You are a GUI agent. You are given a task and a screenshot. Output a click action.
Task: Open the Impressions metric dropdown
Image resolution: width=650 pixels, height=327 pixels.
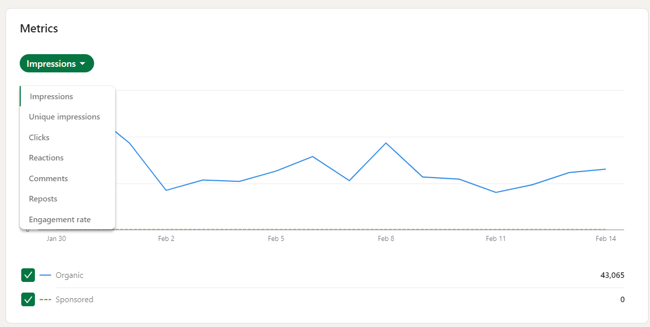click(56, 63)
